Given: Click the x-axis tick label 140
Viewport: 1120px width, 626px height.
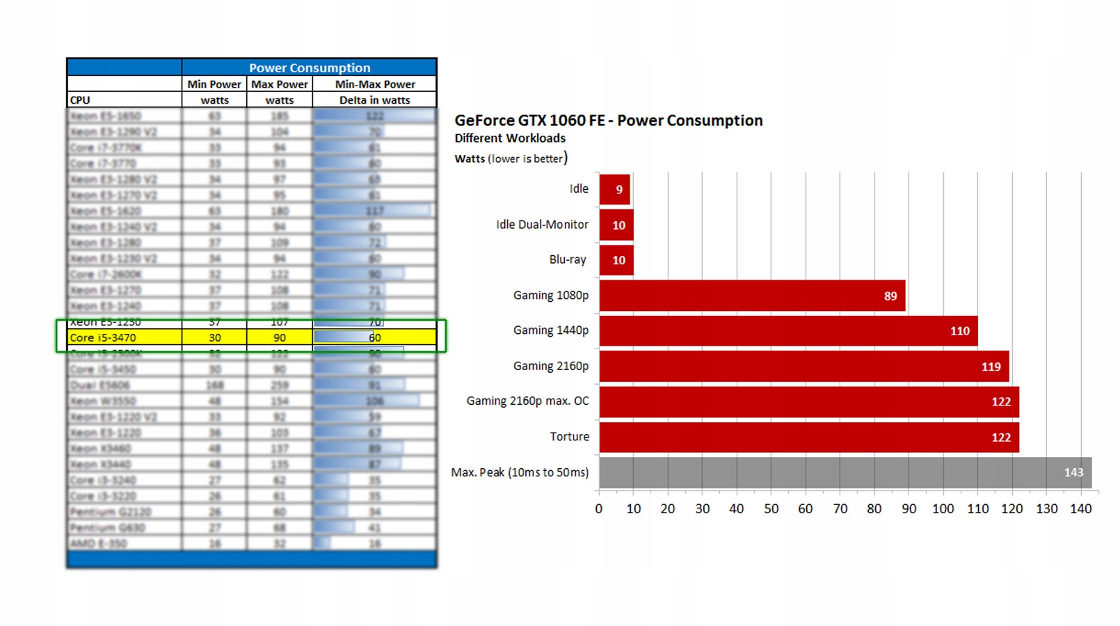Looking at the screenshot, I should pos(1081,508).
